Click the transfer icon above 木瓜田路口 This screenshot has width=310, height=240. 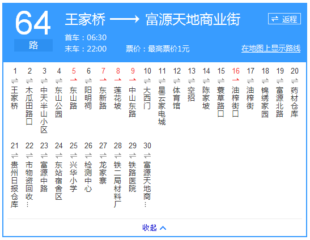pos(29,81)
